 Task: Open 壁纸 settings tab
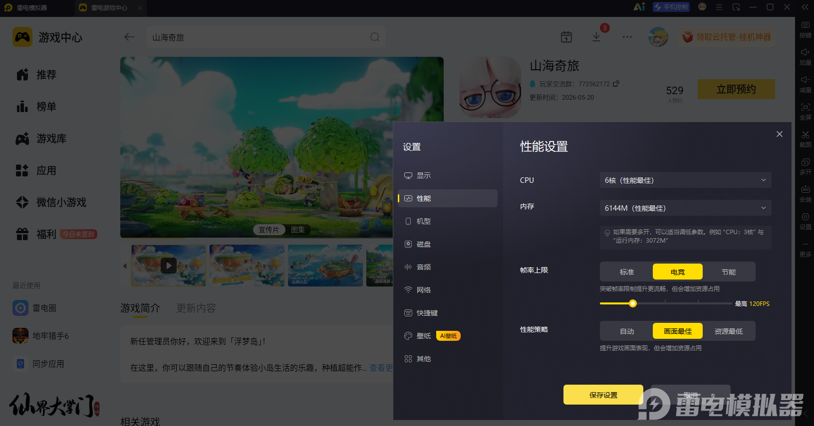pyautogui.click(x=448, y=336)
